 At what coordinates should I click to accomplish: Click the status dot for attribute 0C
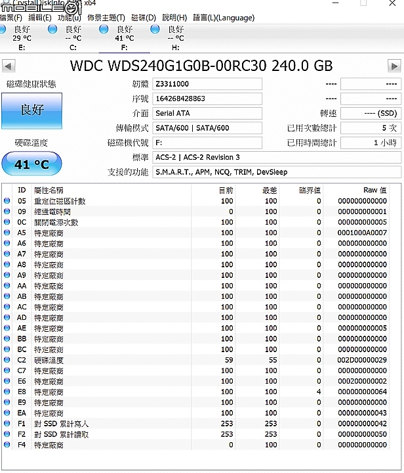click(7, 222)
